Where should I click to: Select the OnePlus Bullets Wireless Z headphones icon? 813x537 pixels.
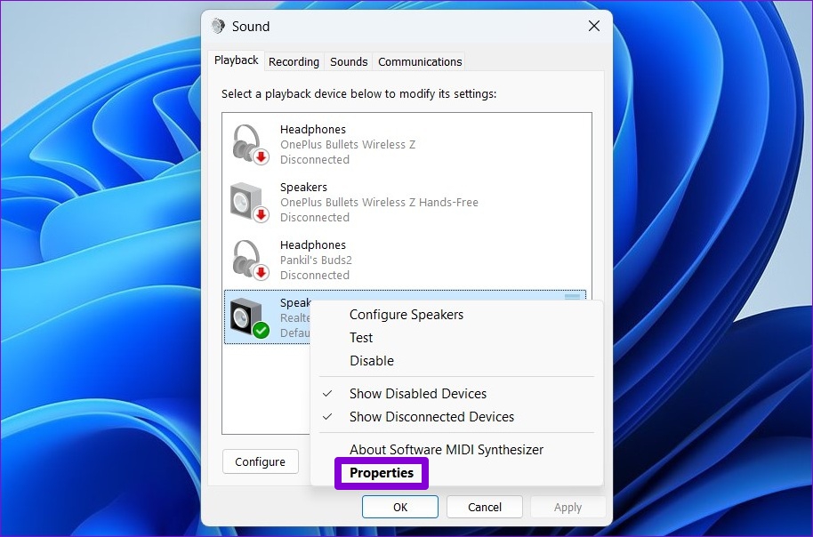click(x=249, y=144)
